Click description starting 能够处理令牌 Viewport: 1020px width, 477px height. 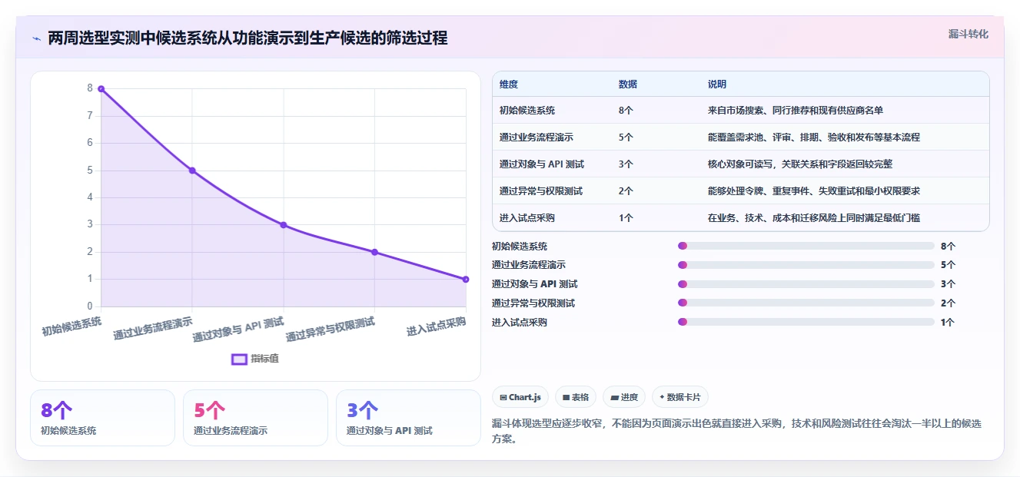coord(814,191)
